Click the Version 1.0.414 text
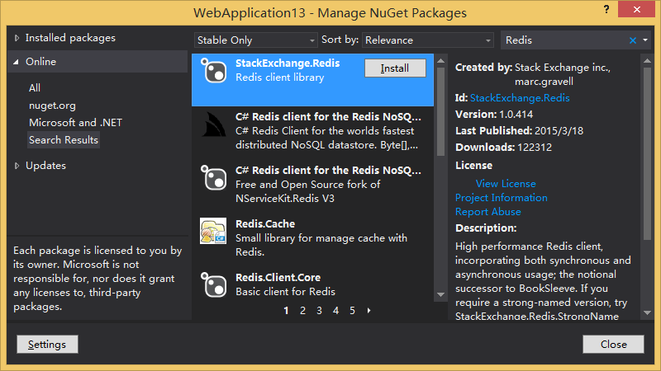The height and width of the screenshot is (371, 661). 494,115
